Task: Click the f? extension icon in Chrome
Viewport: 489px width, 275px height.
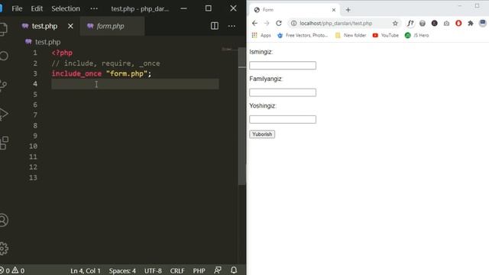Action: coord(410,24)
